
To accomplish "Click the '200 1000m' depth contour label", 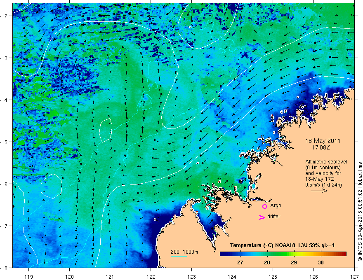I will tap(184, 252).
